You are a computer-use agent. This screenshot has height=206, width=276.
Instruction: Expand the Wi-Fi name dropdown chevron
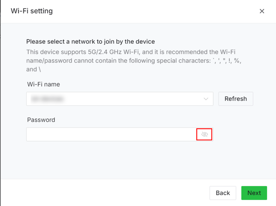point(206,99)
